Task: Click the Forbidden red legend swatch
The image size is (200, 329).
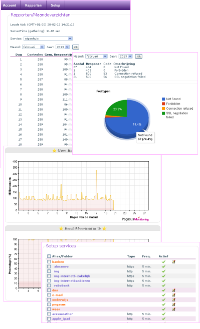Action: coord(163,104)
